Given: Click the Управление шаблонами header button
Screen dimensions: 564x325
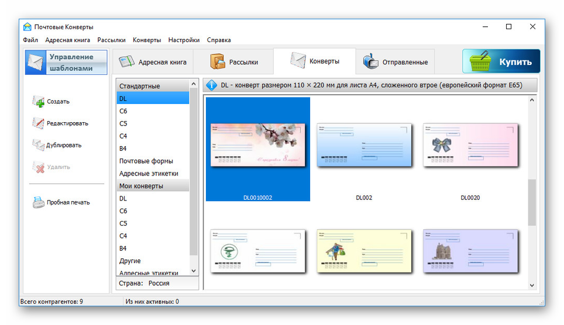Looking at the screenshot, I should 66,62.
